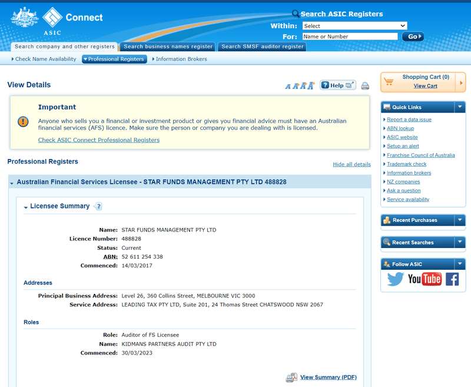The image size is (471, 387).
Task: Click the PDF icon beside View Summary
Action: [x=291, y=378]
